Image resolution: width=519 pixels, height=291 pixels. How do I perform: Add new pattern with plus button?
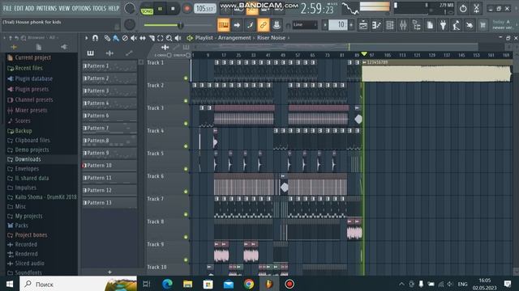click(109, 272)
